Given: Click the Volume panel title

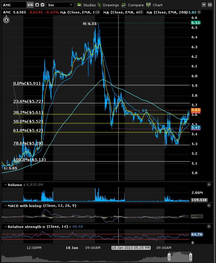Looking at the screenshot, I should tap(15, 185).
